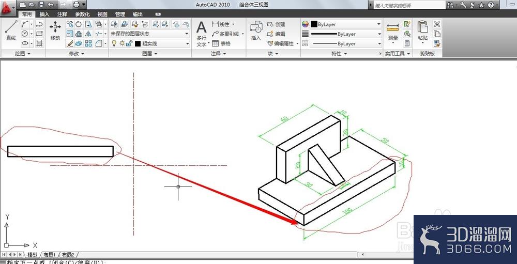Expand the 绘图 panel
The width and height of the screenshot is (517, 264).
pos(22,53)
